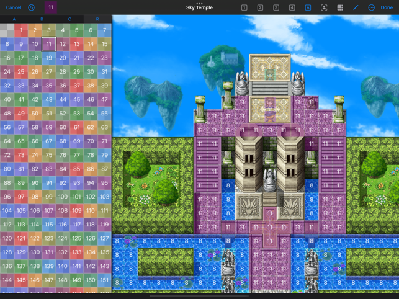The height and width of the screenshot is (299, 399).
Task: Open the tile grid palette icon
Action: tap(340, 7)
